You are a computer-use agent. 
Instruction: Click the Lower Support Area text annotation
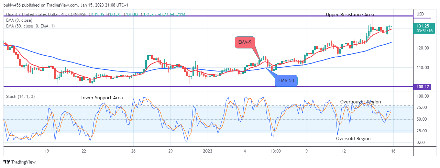pos(101,98)
